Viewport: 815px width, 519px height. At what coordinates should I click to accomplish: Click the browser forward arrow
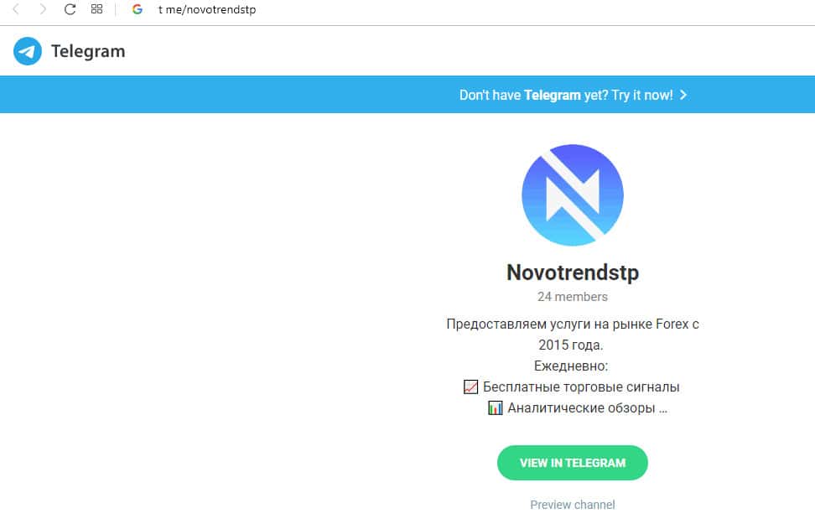coord(43,9)
